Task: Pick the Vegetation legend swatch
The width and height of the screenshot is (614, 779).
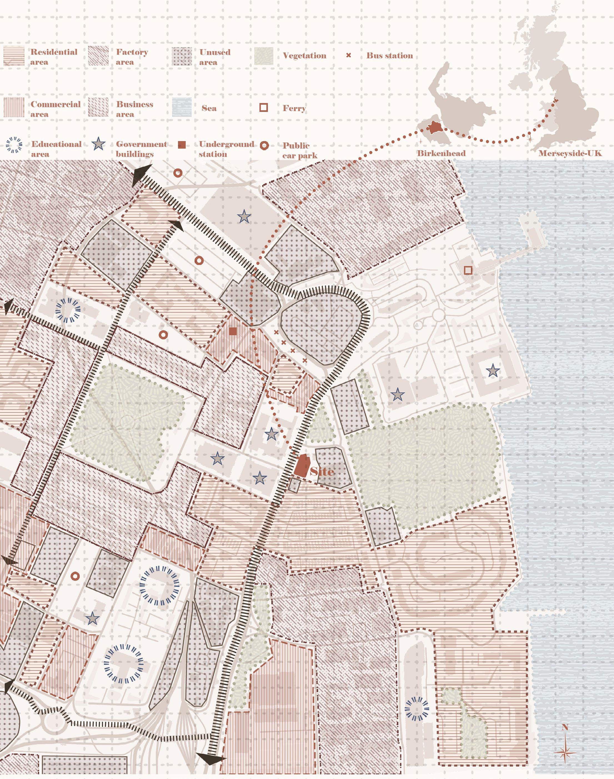Action: point(264,56)
